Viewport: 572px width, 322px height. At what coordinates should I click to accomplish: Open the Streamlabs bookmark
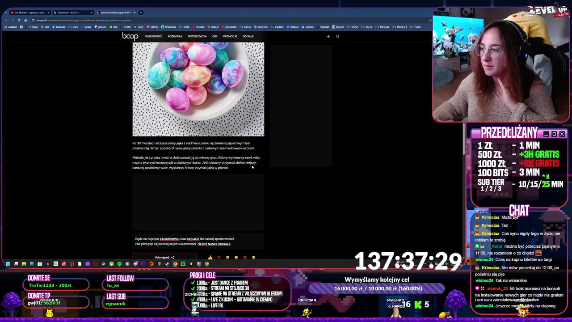coord(168,27)
